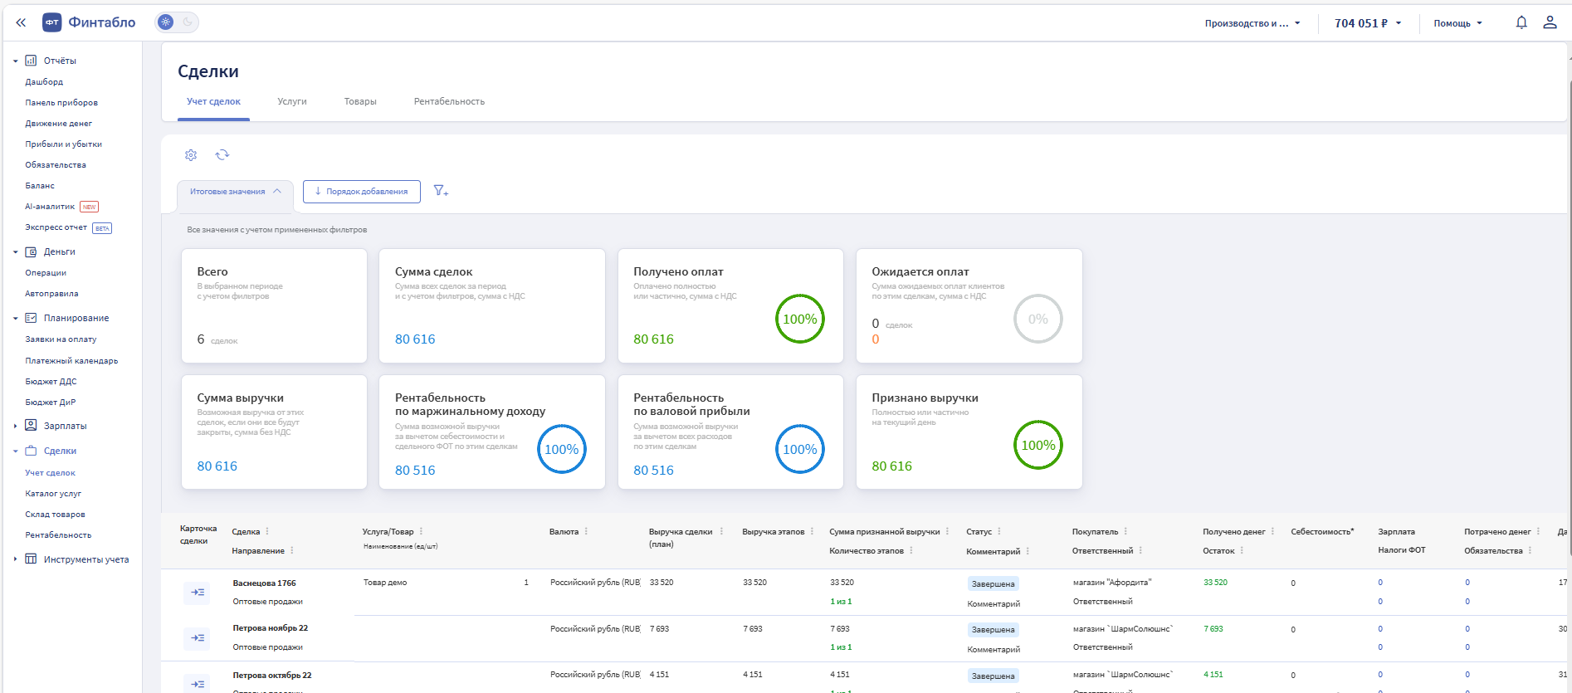1572x693 pixels.
Task: Switch to the Услуги tab
Action: click(292, 102)
